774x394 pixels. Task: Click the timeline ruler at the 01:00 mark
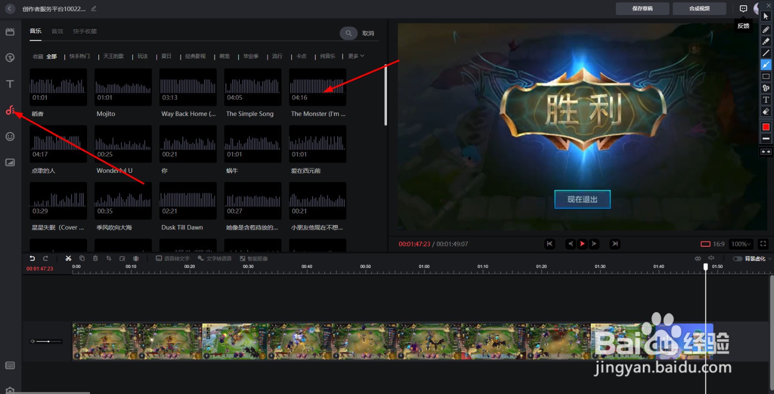[424, 267]
